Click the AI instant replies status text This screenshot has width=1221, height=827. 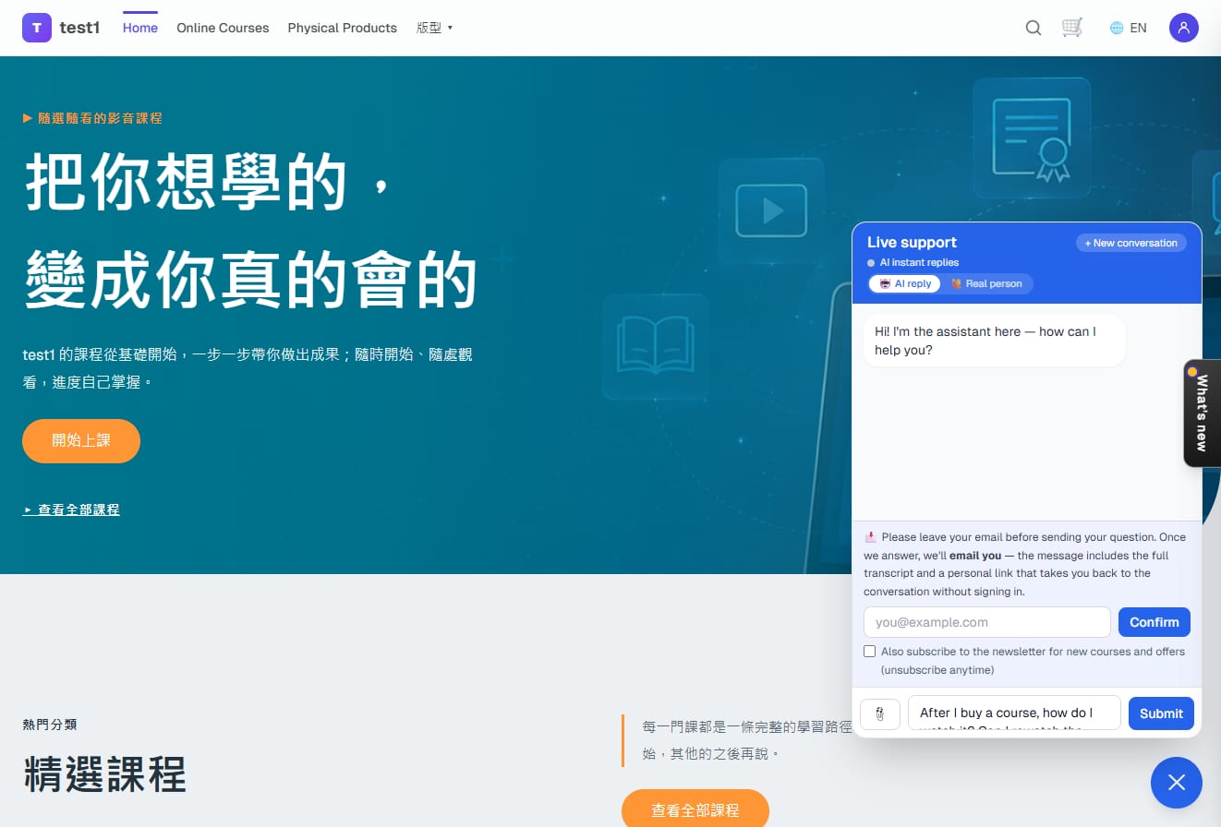click(x=919, y=263)
